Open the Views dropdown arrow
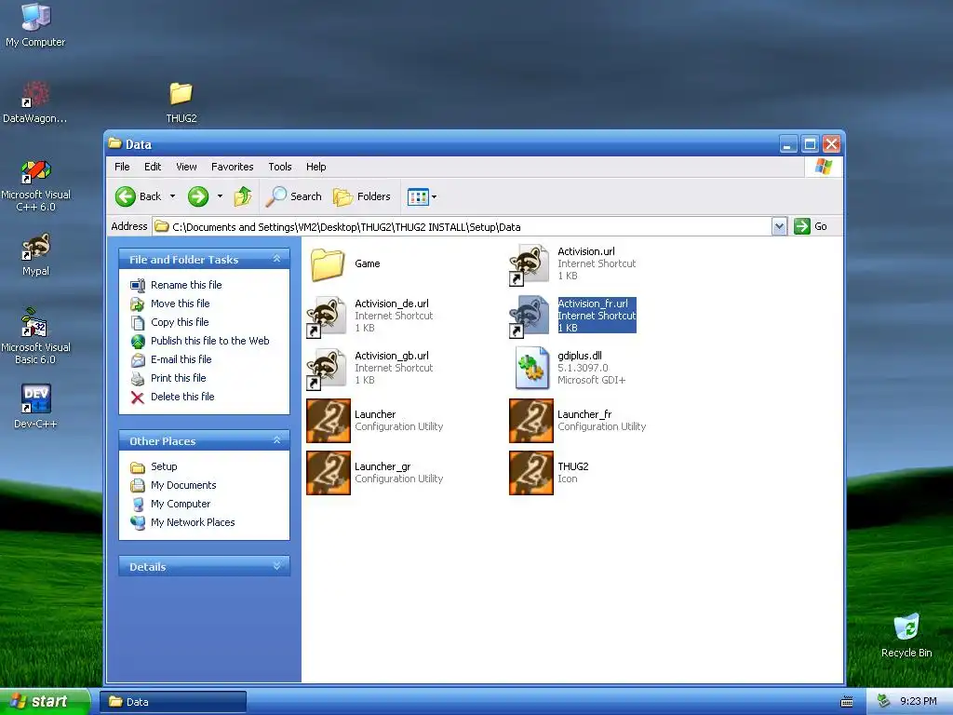 [434, 197]
